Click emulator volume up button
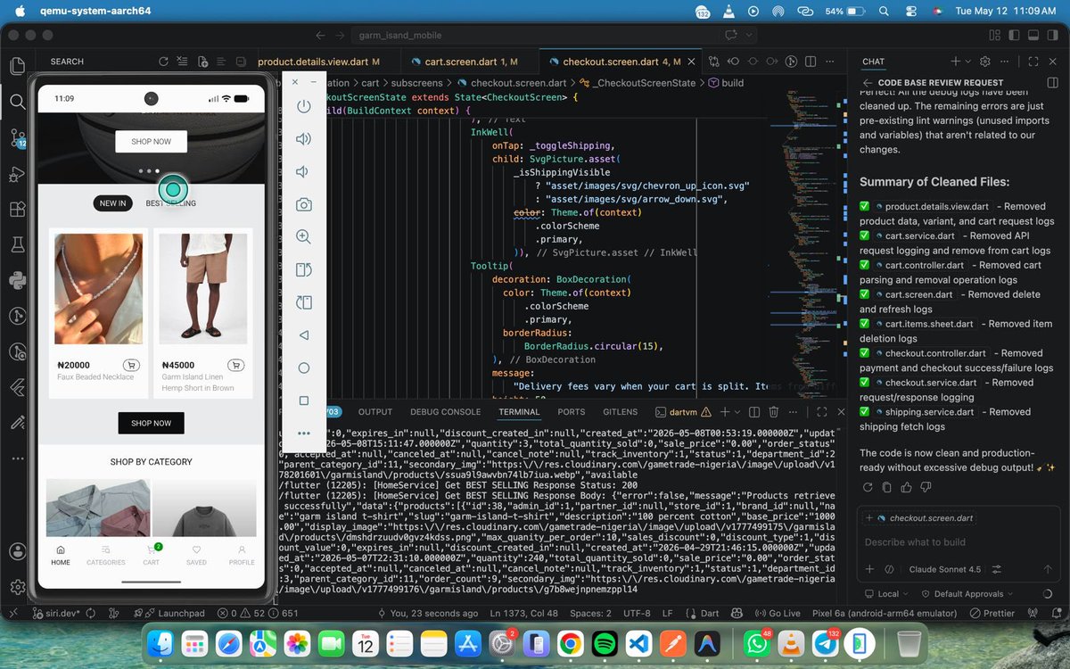 pyautogui.click(x=304, y=139)
